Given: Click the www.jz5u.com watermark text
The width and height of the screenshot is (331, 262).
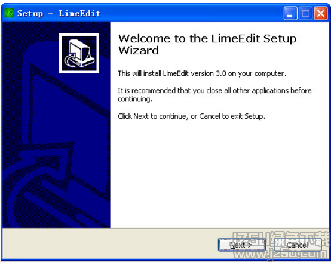Looking at the screenshot, I should point(282,255).
